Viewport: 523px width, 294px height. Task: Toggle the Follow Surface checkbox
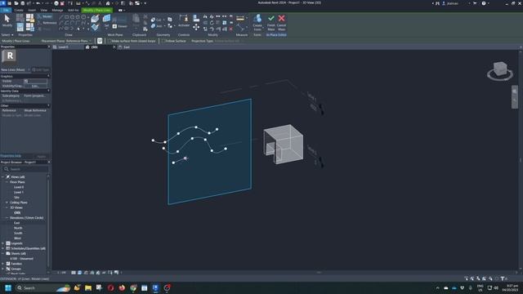163,41
